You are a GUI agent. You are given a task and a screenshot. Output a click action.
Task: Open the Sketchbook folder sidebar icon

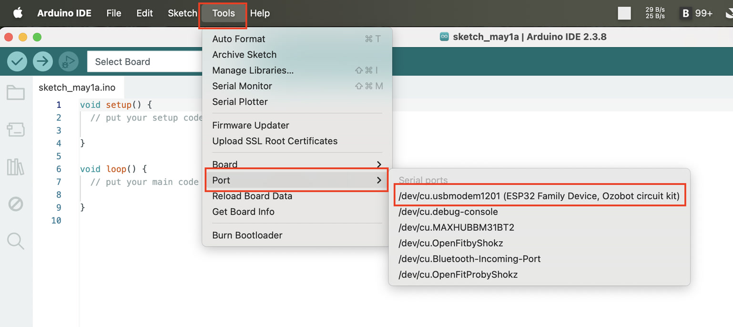[x=16, y=92]
